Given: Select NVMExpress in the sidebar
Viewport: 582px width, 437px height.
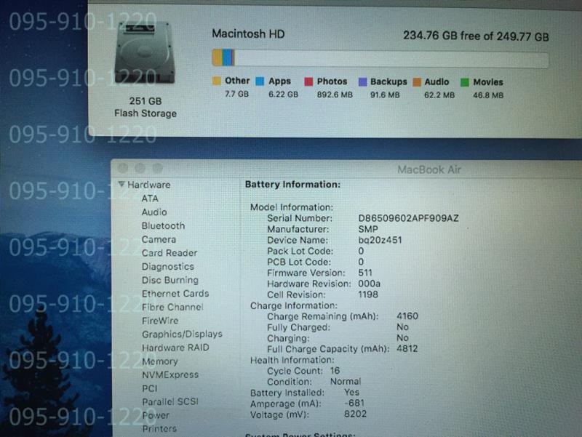Looking at the screenshot, I should (x=170, y=374).
